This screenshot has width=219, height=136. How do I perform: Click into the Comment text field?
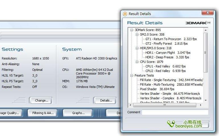(175, 112)
